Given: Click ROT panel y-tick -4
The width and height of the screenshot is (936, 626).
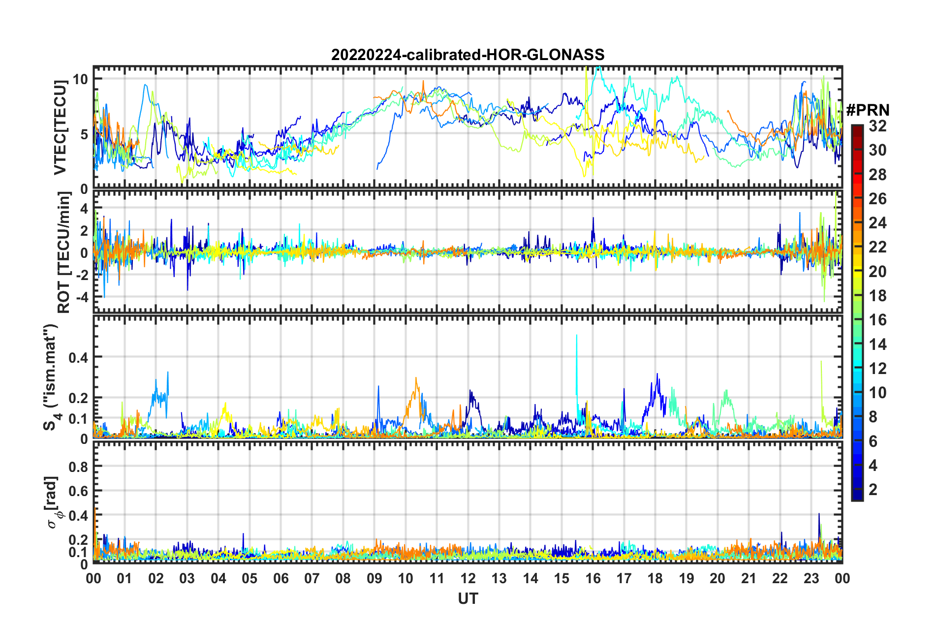Looking at the screenshot, I should (x=82, y=297).
